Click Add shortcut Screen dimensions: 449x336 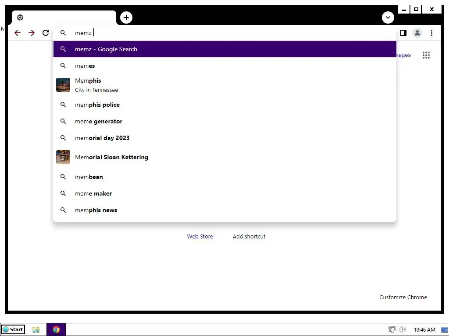[249, 237]
